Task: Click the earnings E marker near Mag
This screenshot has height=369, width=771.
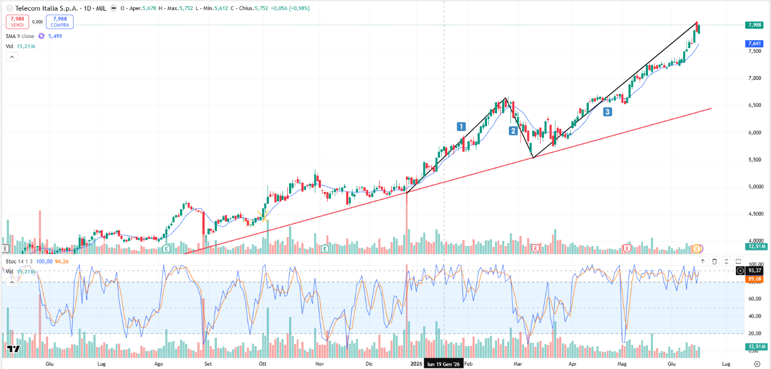Action: point(627,248)
